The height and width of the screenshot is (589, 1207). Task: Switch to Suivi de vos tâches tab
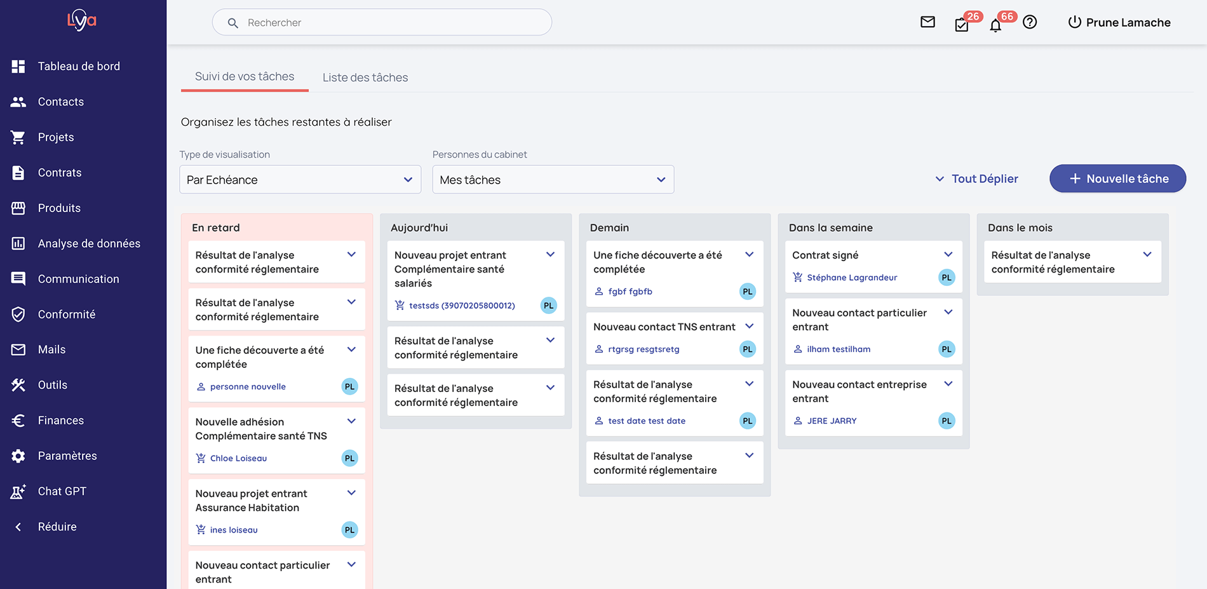pos(245,77)
